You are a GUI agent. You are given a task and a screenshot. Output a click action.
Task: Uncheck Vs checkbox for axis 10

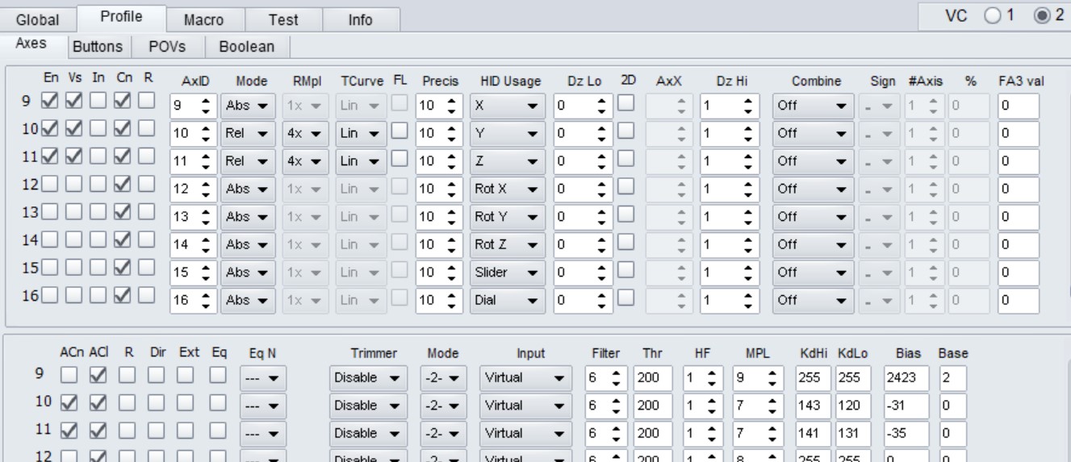tap(73, 127)
